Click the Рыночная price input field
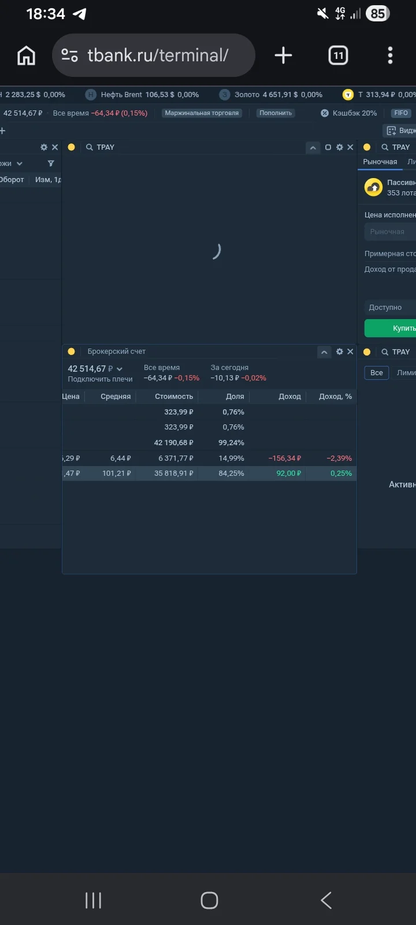This screenshot has width=416, height=925. click(x=390, y=232)
